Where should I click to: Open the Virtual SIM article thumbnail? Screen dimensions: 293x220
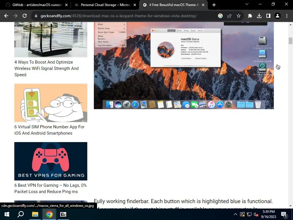[x=51, y=103]
